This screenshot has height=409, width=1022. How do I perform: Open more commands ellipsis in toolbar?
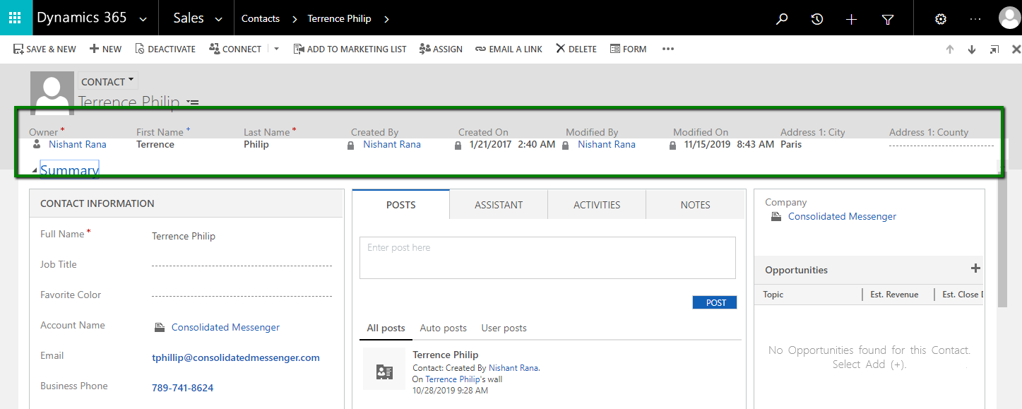coord(668,49)
